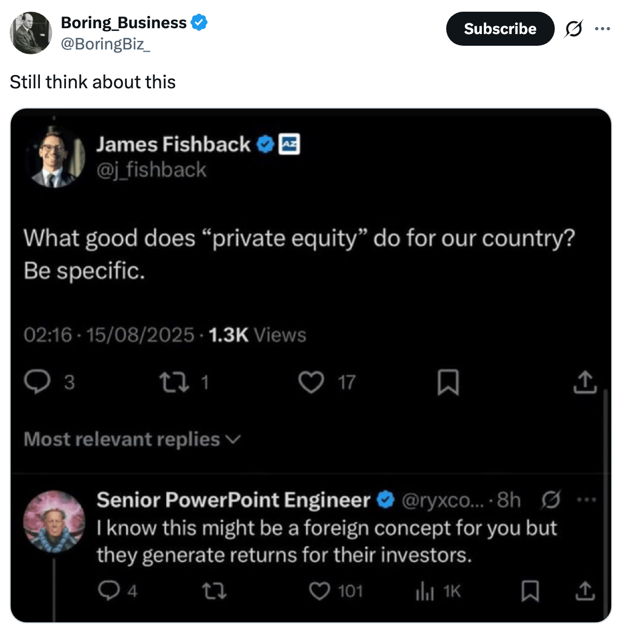The height and width of the screenshot is (633, 624).
Task: Share James Fishback's tweet
Action: click(584, 382)
